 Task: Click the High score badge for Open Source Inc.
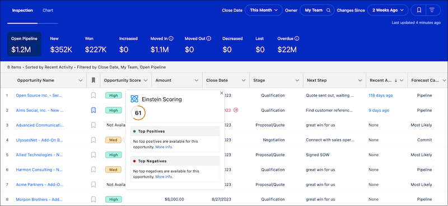114,95
